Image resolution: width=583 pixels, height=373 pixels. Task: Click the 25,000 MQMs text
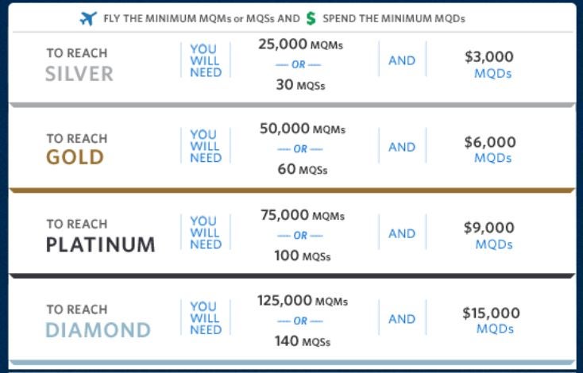(x=301, y=44)
